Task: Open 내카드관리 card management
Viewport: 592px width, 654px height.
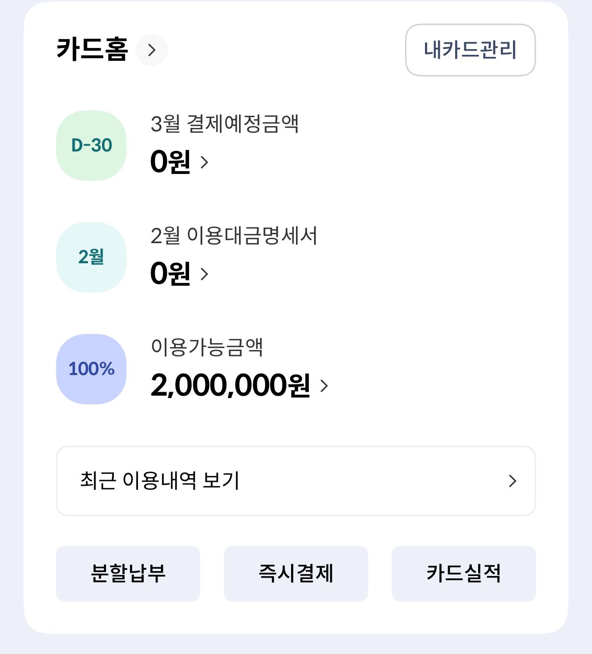Action: [470, 50]
